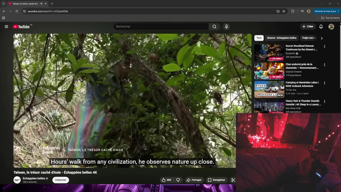Open the YouTube account avatar menu
The image size is (341, 192).
[331, 27]
